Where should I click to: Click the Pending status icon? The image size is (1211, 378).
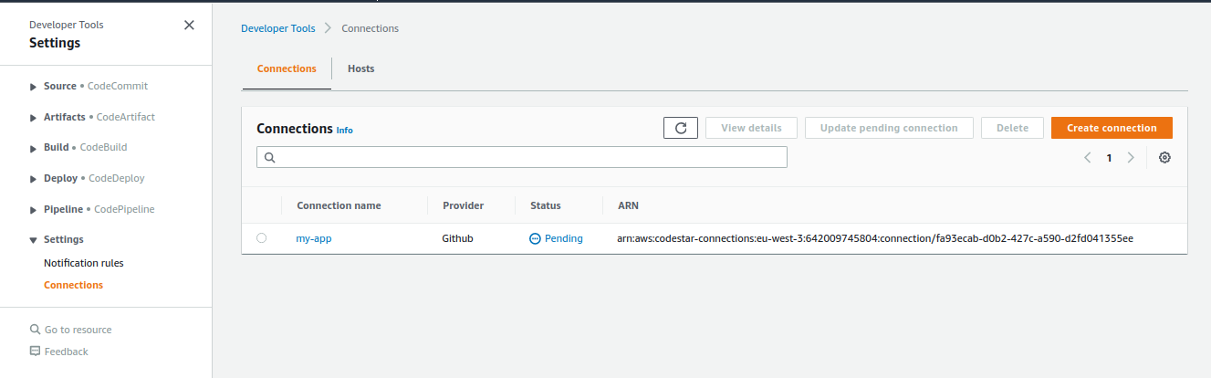click(535, 238)
